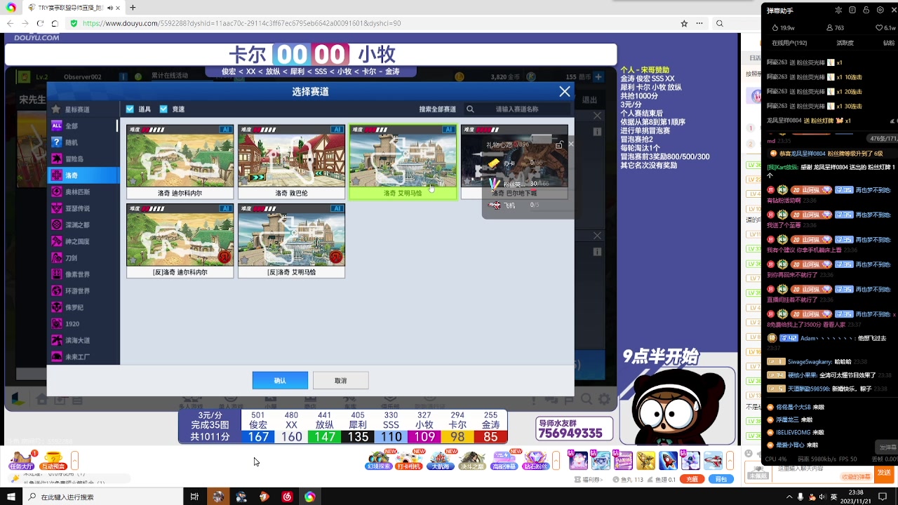This screenshot has height=505, width=898.
Task: Select the 洛奇 track category
Action: (83, 175)
